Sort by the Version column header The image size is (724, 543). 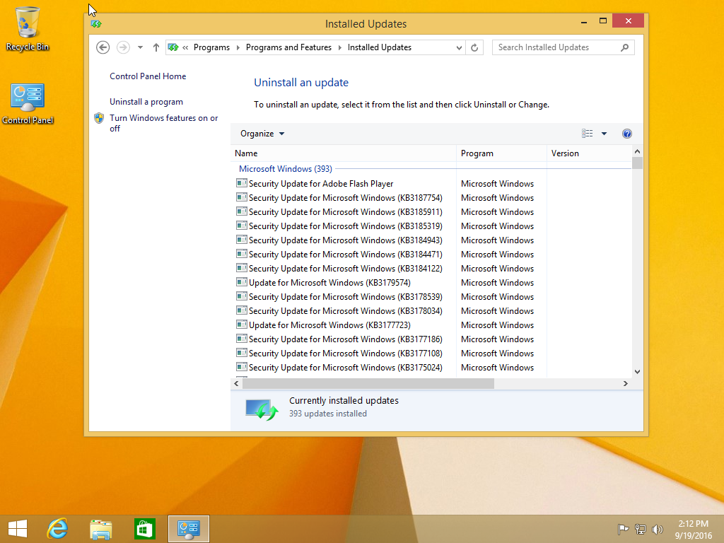point(589,153)
